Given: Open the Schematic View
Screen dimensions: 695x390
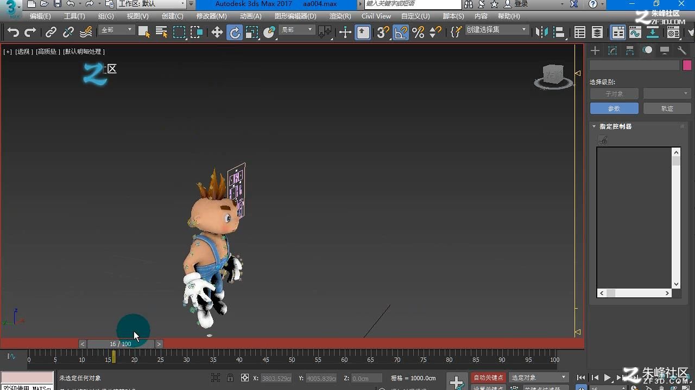Looking at the screenshot, I should [x=653, y=33].
